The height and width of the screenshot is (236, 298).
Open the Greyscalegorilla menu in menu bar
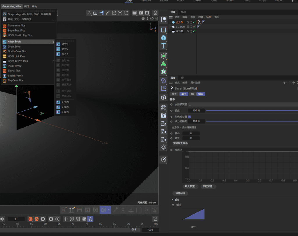coord(12,6)
